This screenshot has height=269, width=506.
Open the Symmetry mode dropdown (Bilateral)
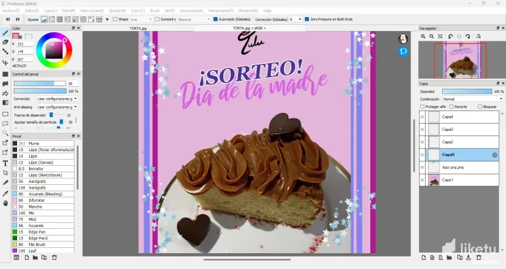click(x=194, y=19)
